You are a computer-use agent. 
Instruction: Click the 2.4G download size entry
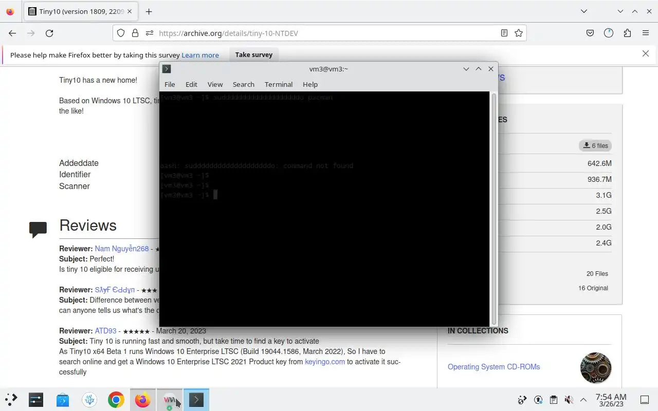(x=604, y=243)
